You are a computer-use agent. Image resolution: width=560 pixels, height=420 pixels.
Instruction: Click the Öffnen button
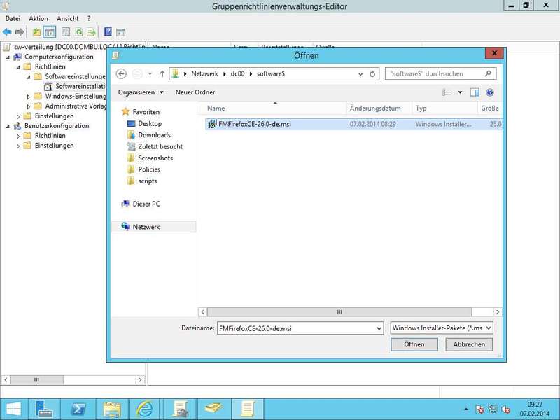[414, 344]
